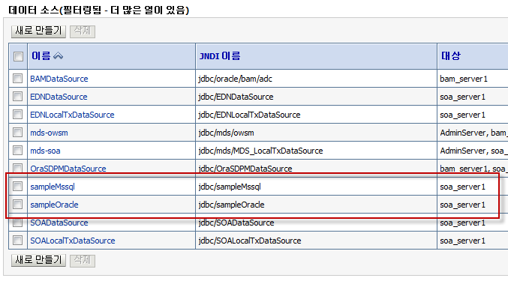Click the jdbc/SOADataSource JNDI cell
Screen dimensions: 508x284
[x=316, y=223]
